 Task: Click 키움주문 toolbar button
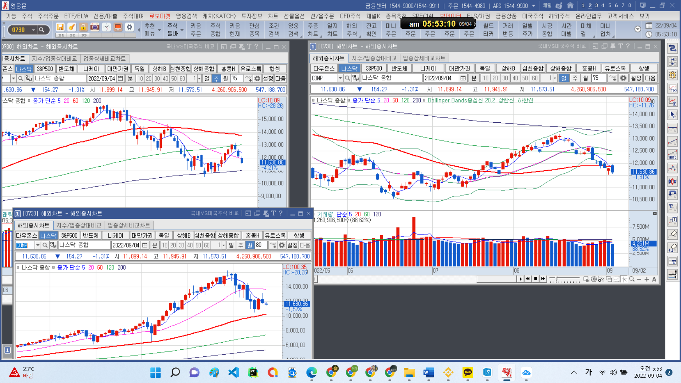tap(196, 30)
